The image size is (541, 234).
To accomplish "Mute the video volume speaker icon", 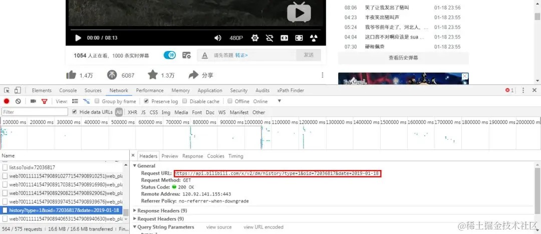I will pos(218,38).
